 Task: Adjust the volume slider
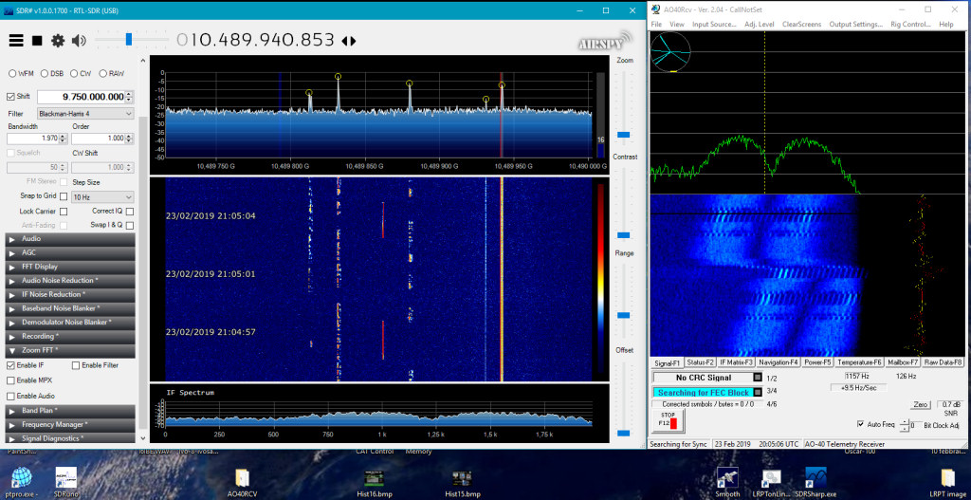tap(129, 40)
